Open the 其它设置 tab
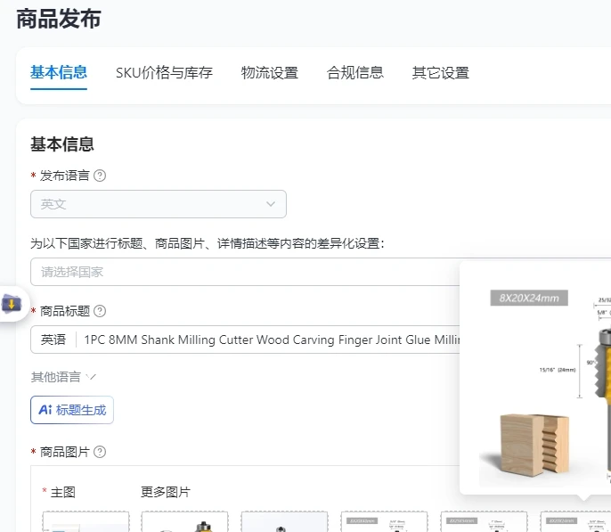Viewport: 611px width, 532px height. tap(440, 72)
